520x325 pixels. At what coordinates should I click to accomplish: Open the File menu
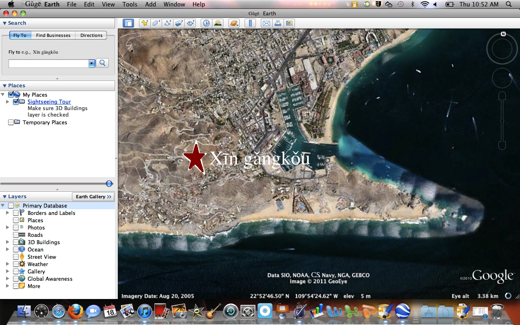coord(71,4)
